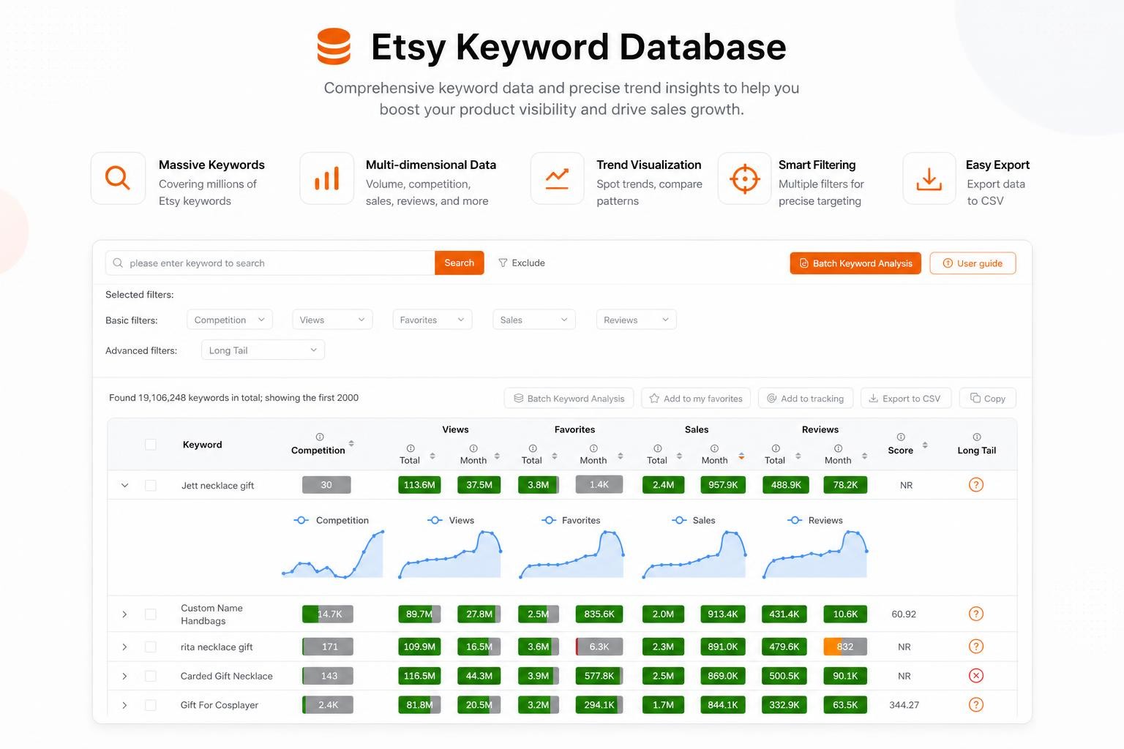Click the Exclude filter button
Viewport: 1124px width, 749px height.
(x=522, y=263)
